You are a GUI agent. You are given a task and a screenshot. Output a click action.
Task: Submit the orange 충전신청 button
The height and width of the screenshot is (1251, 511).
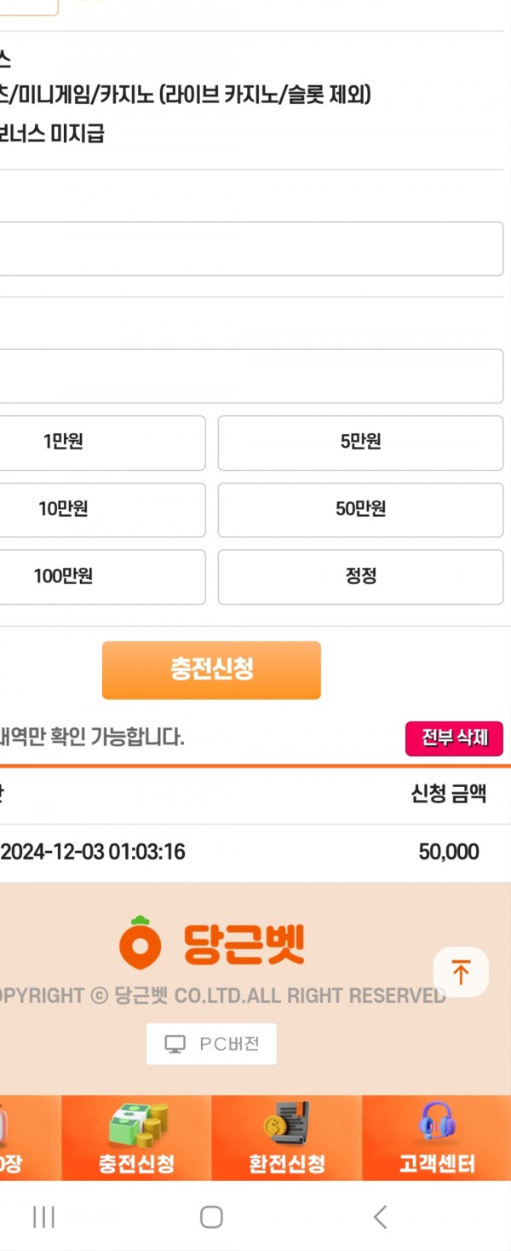click(211, 670)
